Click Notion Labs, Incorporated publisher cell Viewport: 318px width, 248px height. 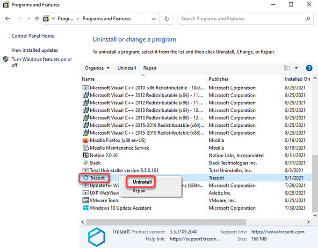[236, 155]
